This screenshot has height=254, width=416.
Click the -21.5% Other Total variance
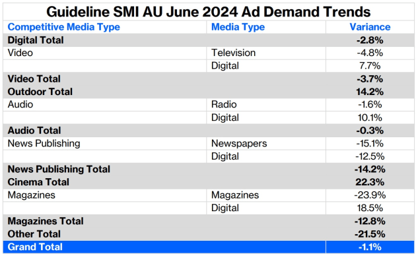point(370,234)
